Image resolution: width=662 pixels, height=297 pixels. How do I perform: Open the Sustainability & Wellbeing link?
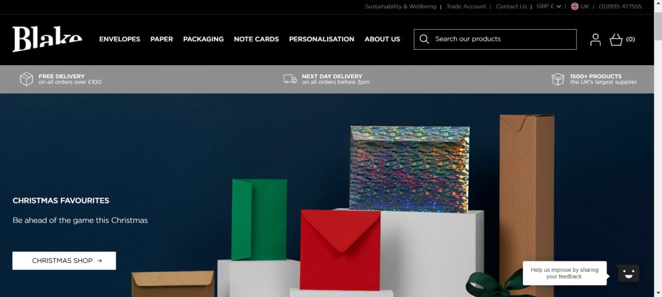click(401, 6)
